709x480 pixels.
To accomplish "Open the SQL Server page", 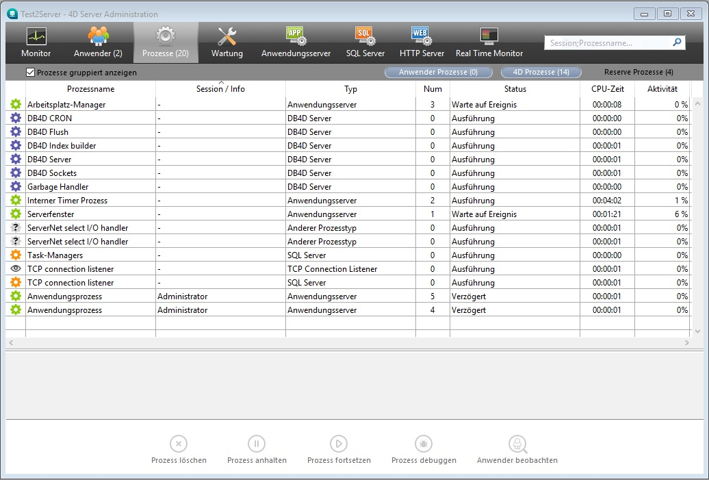I will pyautogui.click(x=365, y=36).
